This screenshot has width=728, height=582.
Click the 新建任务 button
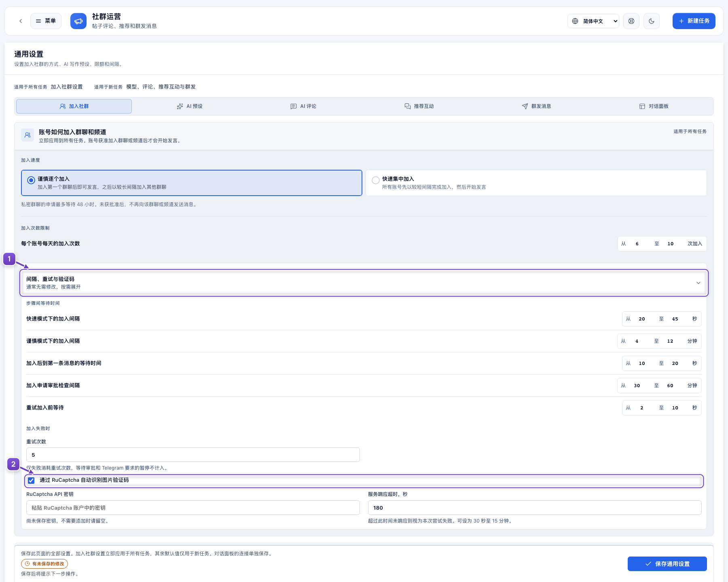click(x=694, y=21)
